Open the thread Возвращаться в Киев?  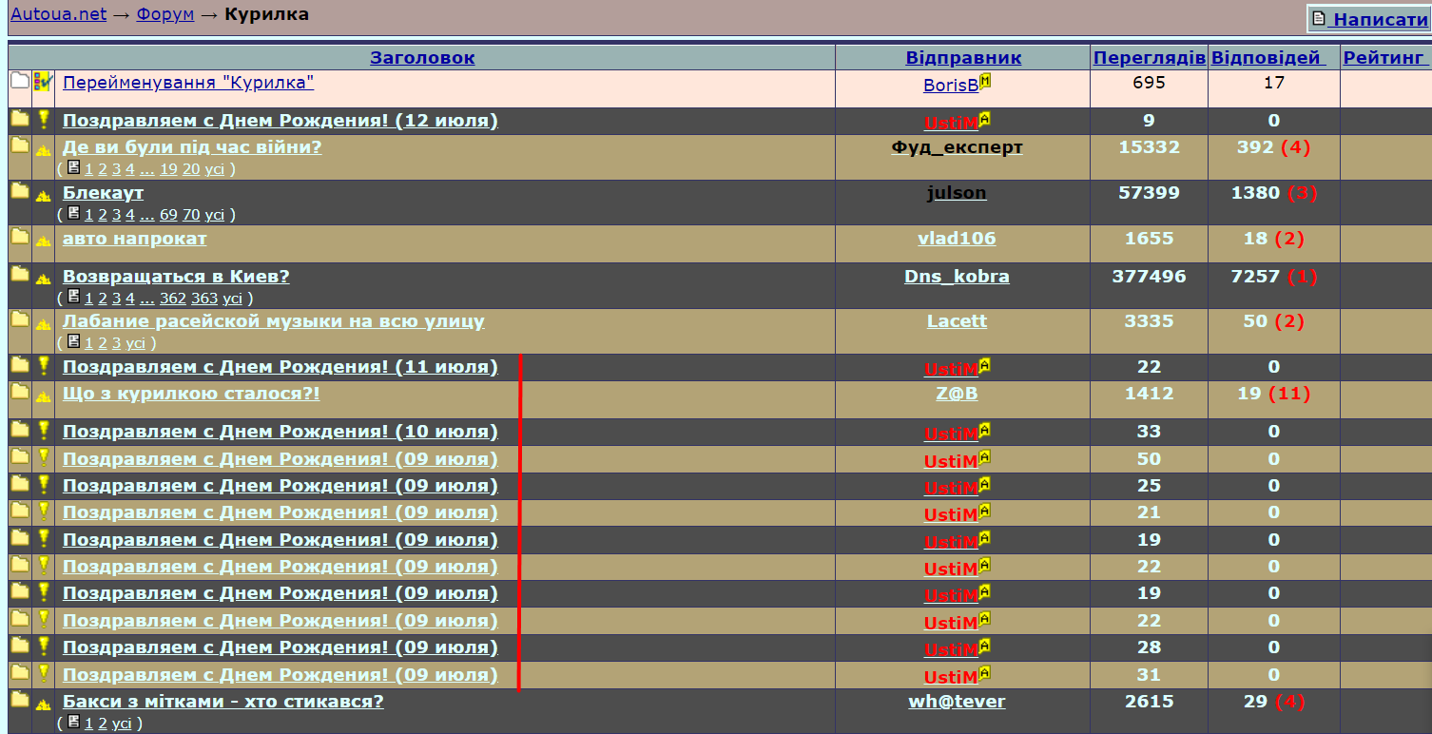(x=176, y=277)
